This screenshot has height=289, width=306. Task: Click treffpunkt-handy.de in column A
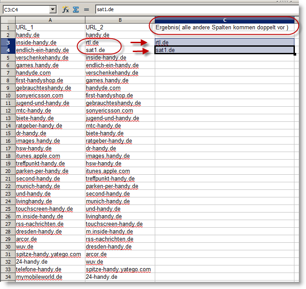tap(50, 164)
